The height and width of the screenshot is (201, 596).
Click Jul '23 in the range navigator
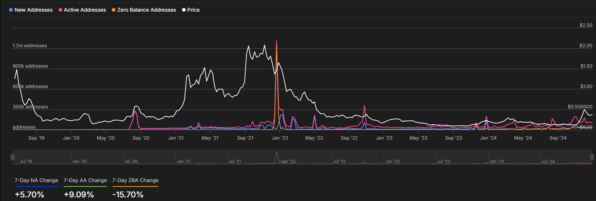tap(443, 161)
